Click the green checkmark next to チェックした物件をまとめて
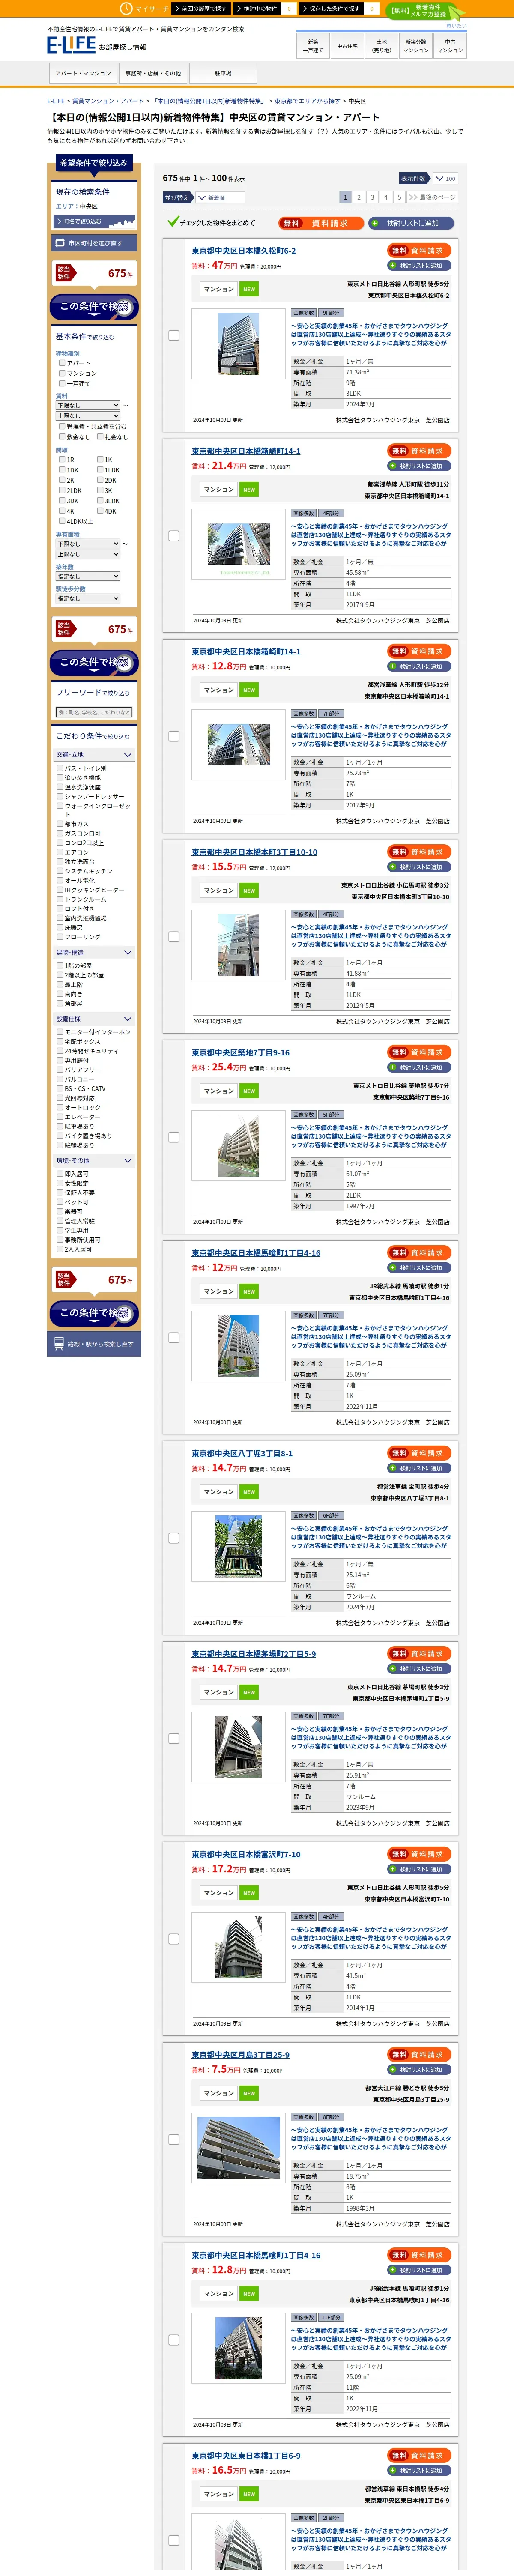 point(173,221)
